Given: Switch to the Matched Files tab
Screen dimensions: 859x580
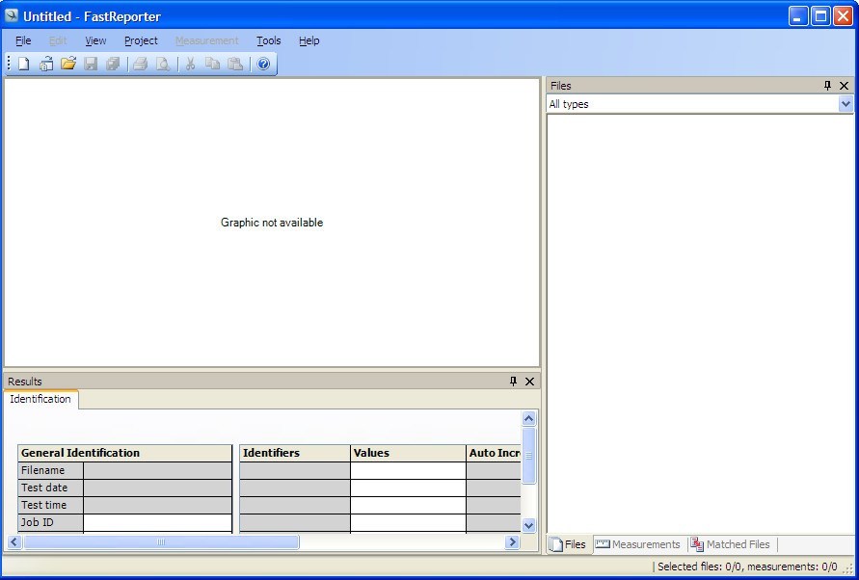Looking at the screenshot, I should (x=731, y=544).
